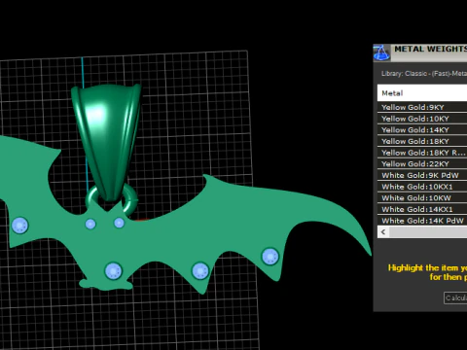This screenshot has width=467, height=350.
Task: Select Yellow Gold:14KY in the metal list
Action: tap(422, 130)
